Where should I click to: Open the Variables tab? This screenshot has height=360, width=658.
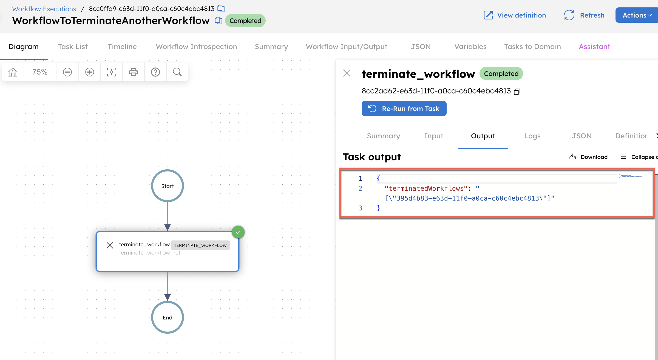[x=470, y=47]
